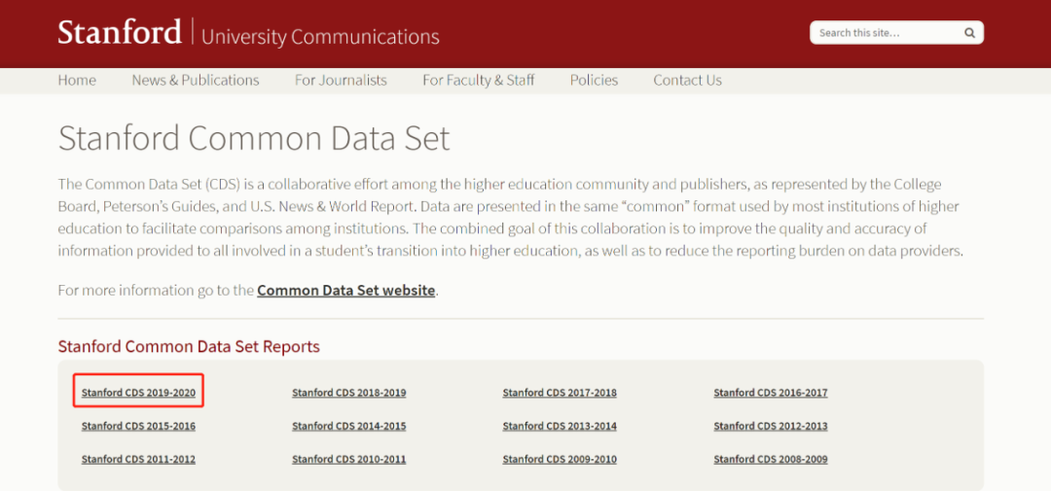Open the Home menu item

pyautogui.click(x=77, y=81)
